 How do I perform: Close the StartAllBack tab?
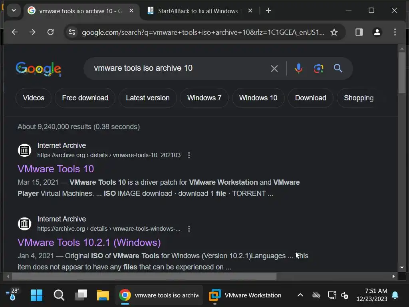[250, 11]
